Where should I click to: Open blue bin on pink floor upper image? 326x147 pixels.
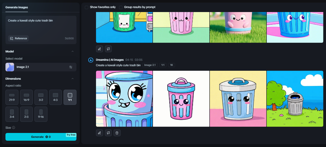pyautogui.click(x=295, y=28)
